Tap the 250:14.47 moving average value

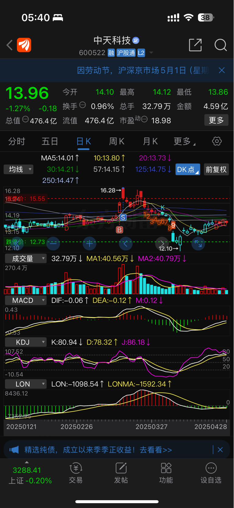click(61, 180)
